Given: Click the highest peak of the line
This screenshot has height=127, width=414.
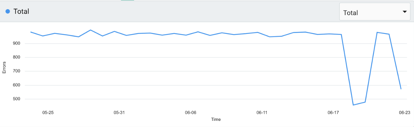Looking at the screenshot, I should [90, 30].
